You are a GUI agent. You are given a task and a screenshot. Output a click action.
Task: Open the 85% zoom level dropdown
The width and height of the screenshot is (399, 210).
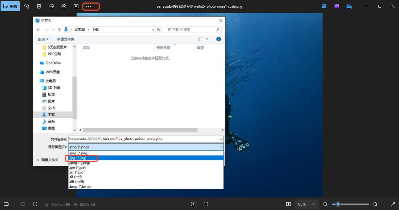pos(306,204)
